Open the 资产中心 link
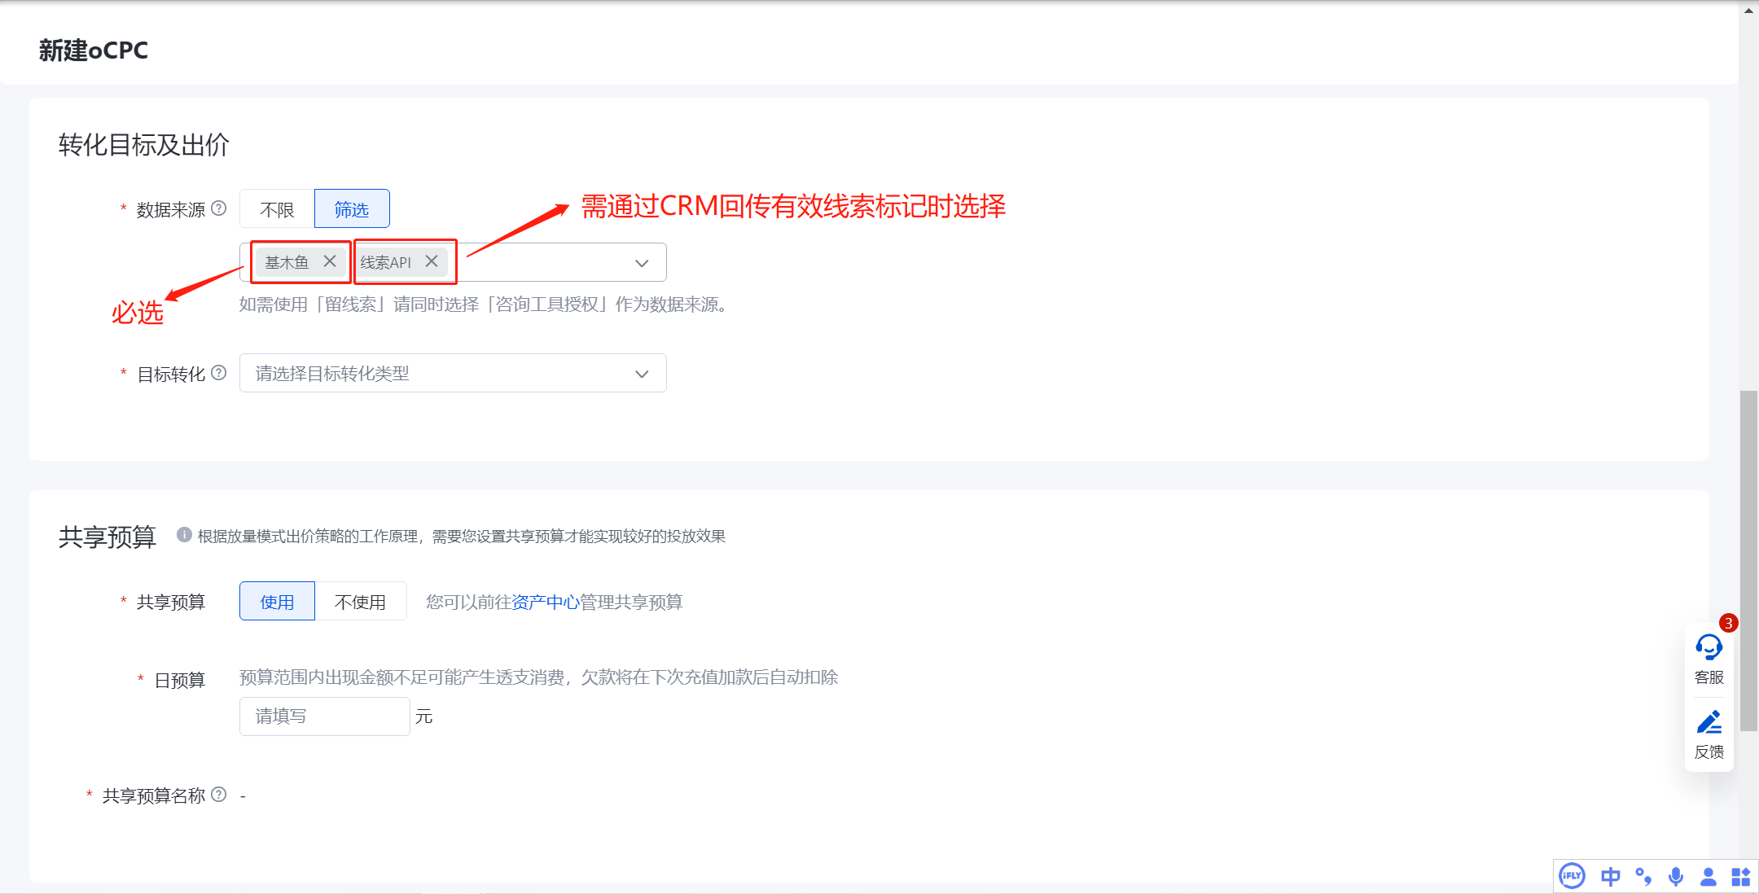This screenshot has width=1759, height=894. click(x=545, y=602)
